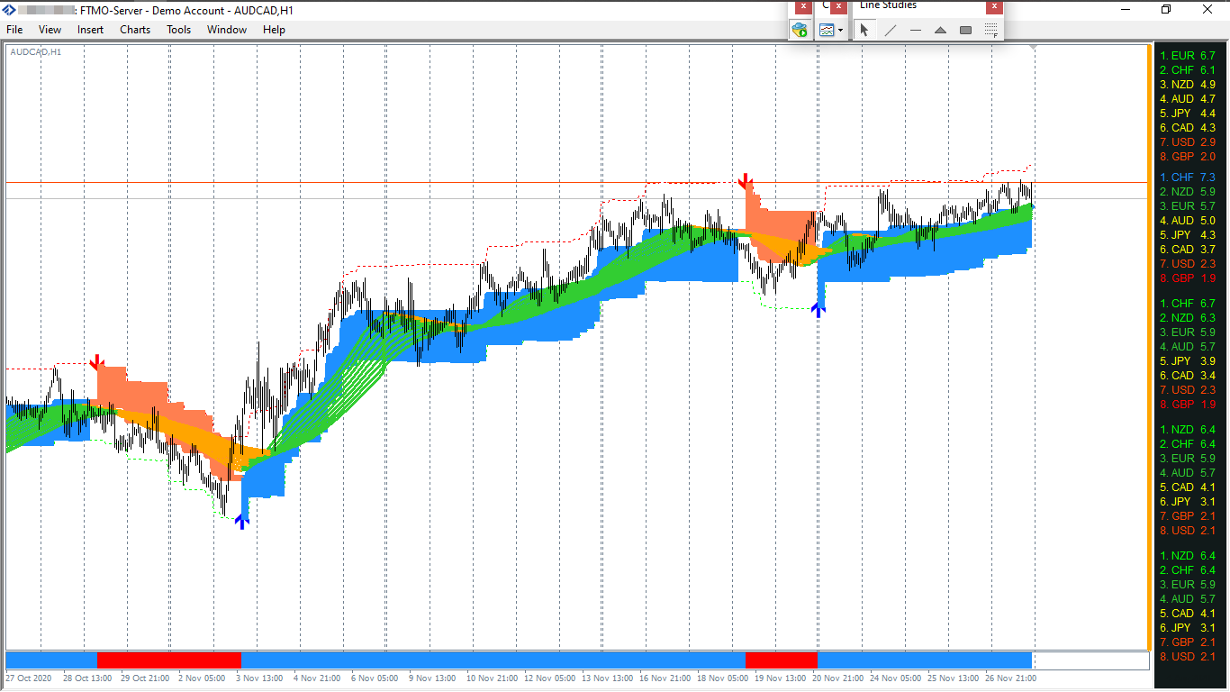This screenshot has height=692, width=1230.
Task: Select the rectangle shape tool
Action: (x=965, y=30)
